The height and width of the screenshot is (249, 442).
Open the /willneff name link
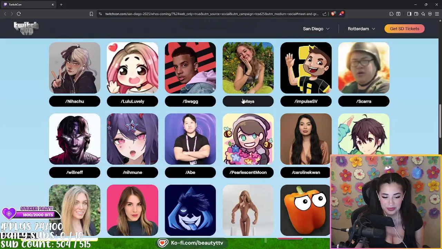[x=75, y=172]
